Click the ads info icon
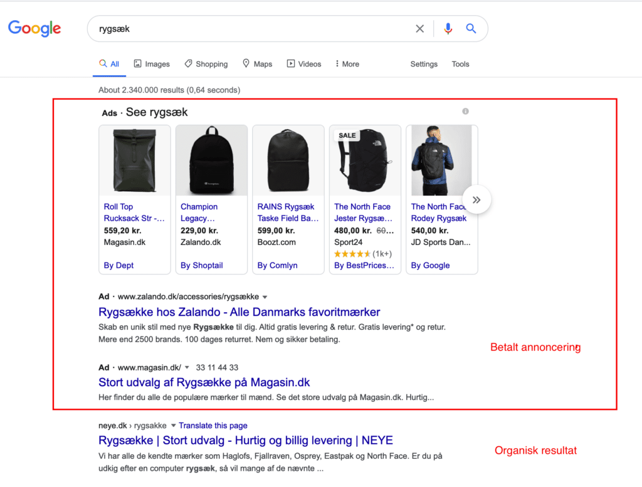642x487 pixels. (x=466, y=112)
